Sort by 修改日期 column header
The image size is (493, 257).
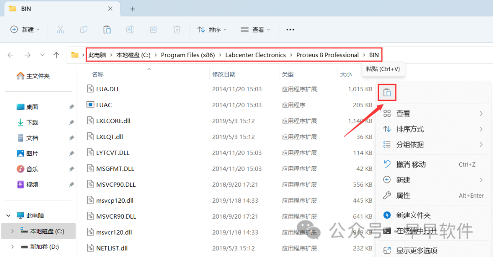pyautogui.click(x=224, y=74)
